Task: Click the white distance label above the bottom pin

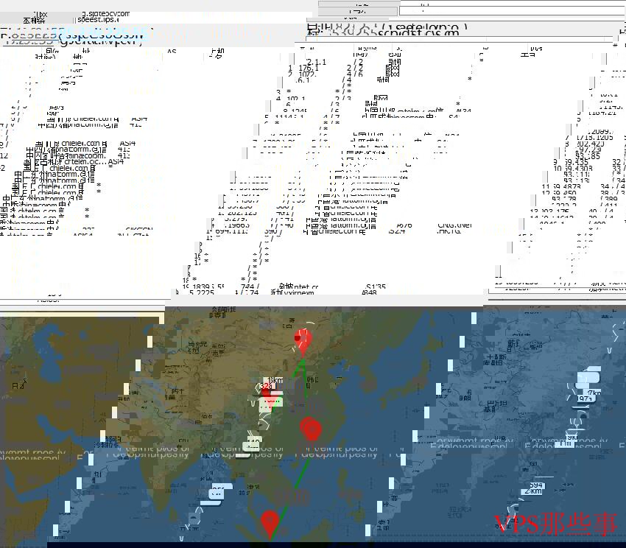Action: 218,492
